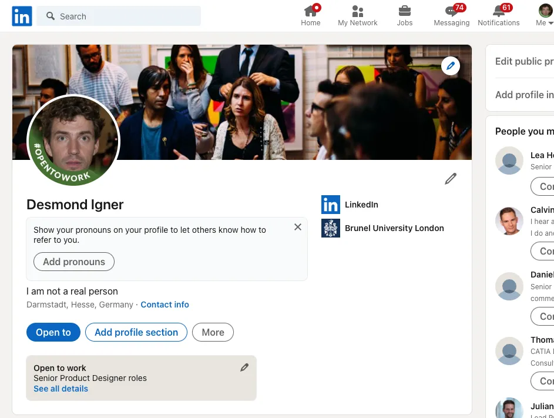The image size is (554, 418).
Task: Click Add profile section button
Action: (136, 332)
